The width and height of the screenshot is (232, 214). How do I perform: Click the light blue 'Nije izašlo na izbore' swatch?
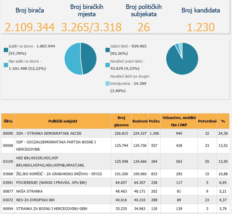[6, 65]
